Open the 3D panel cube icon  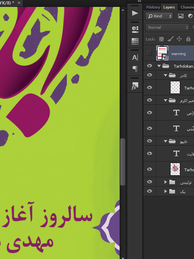pos(135,30)
